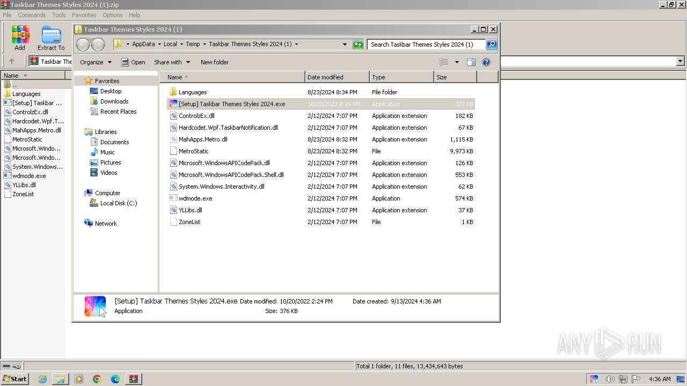The image size is (687, 386).
Task: Select the Languages folder icon
Action: [x=173, y=92]
